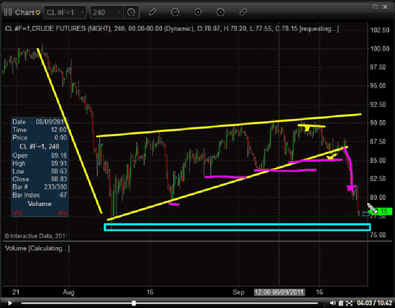This screenshot has height=308, width=395.
Task: Click the circular play icon in the toolbar
Action: pos(198,12)
